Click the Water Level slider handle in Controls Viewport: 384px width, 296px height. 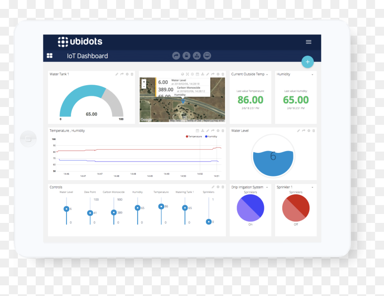tap(67, 209)
